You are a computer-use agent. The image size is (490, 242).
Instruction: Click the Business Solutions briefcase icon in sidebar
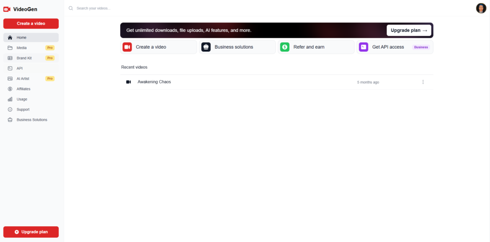tap(10, 120)
